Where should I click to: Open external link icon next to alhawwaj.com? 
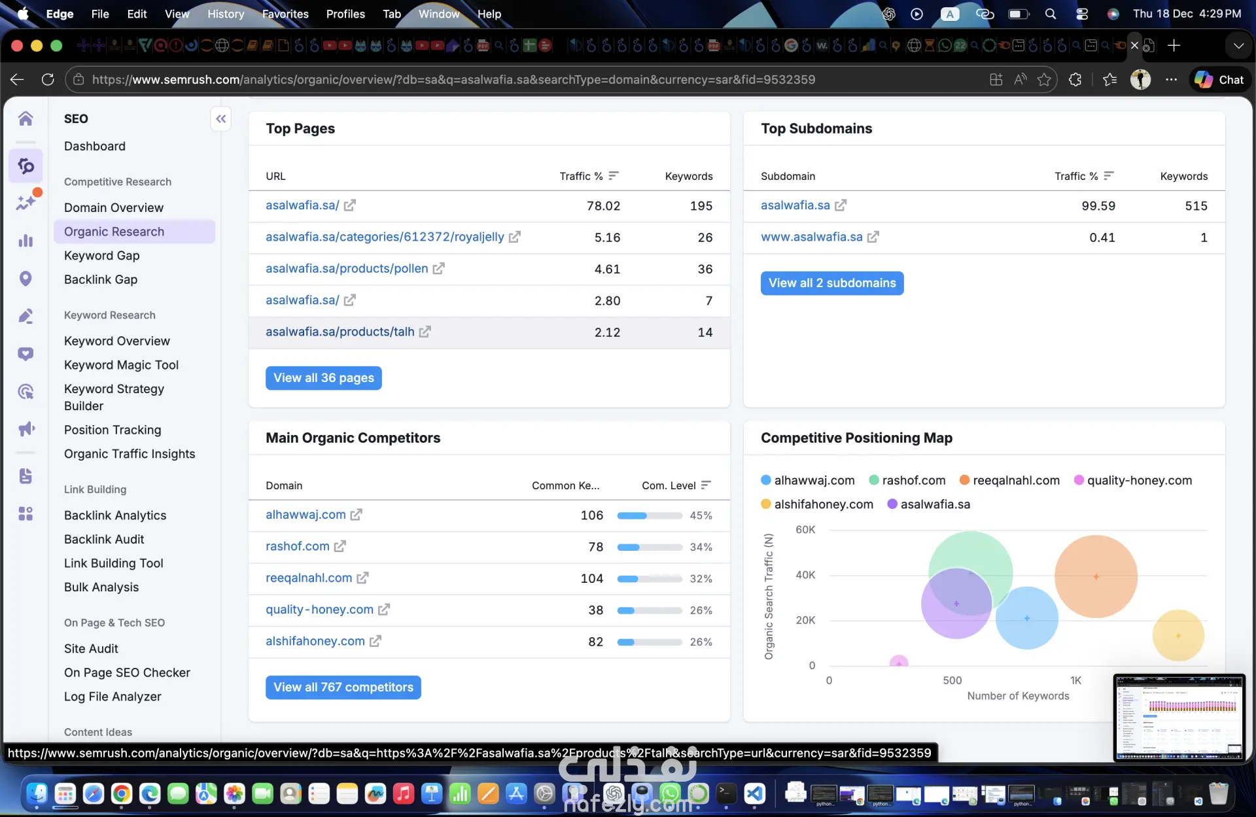point(356,515)
